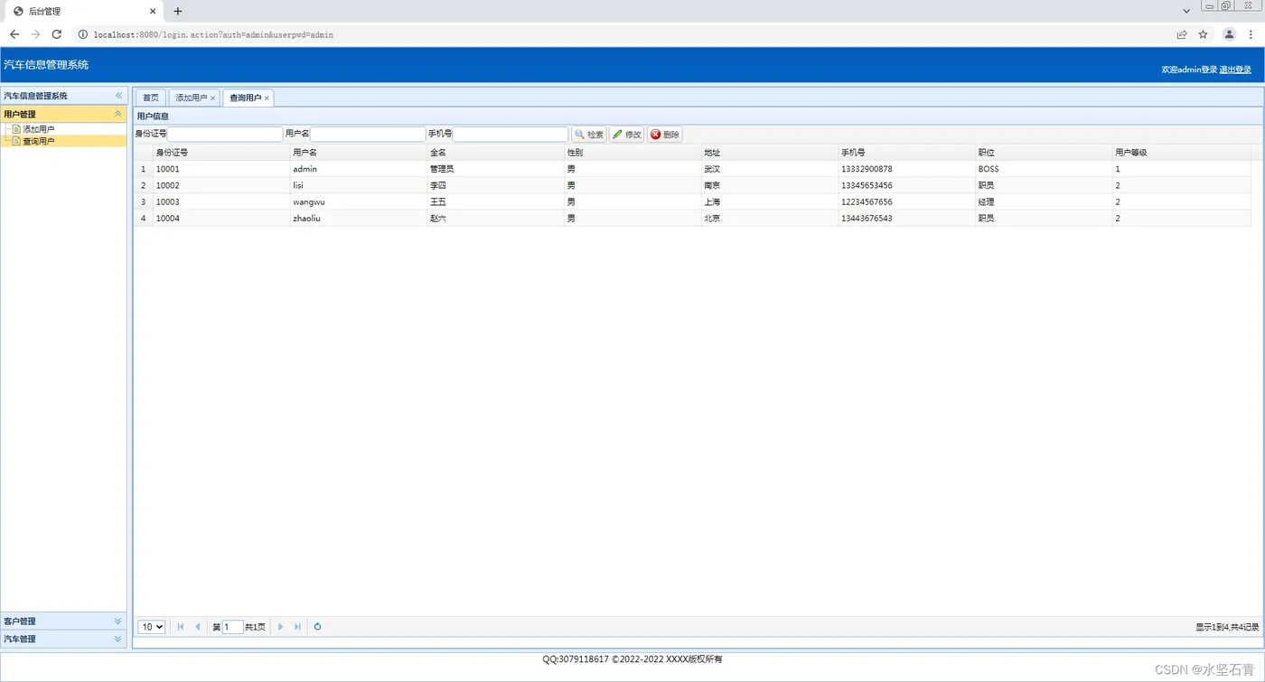Viewport: 1265px width, 682px height.
Task: Go to first page of results
Action: tap(181, 627)
